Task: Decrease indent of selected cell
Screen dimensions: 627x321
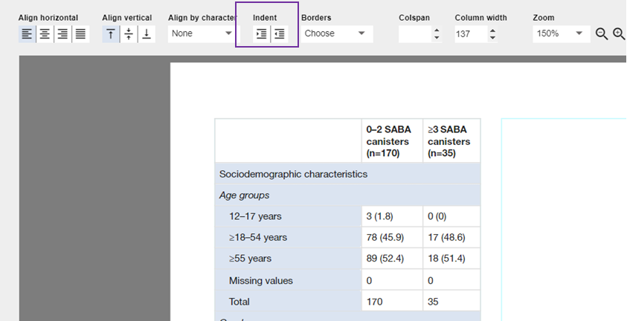Action: click(x=280, y=34)
